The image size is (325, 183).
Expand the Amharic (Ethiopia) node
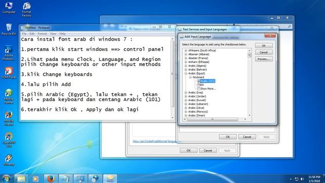click(x=186, y=62)
